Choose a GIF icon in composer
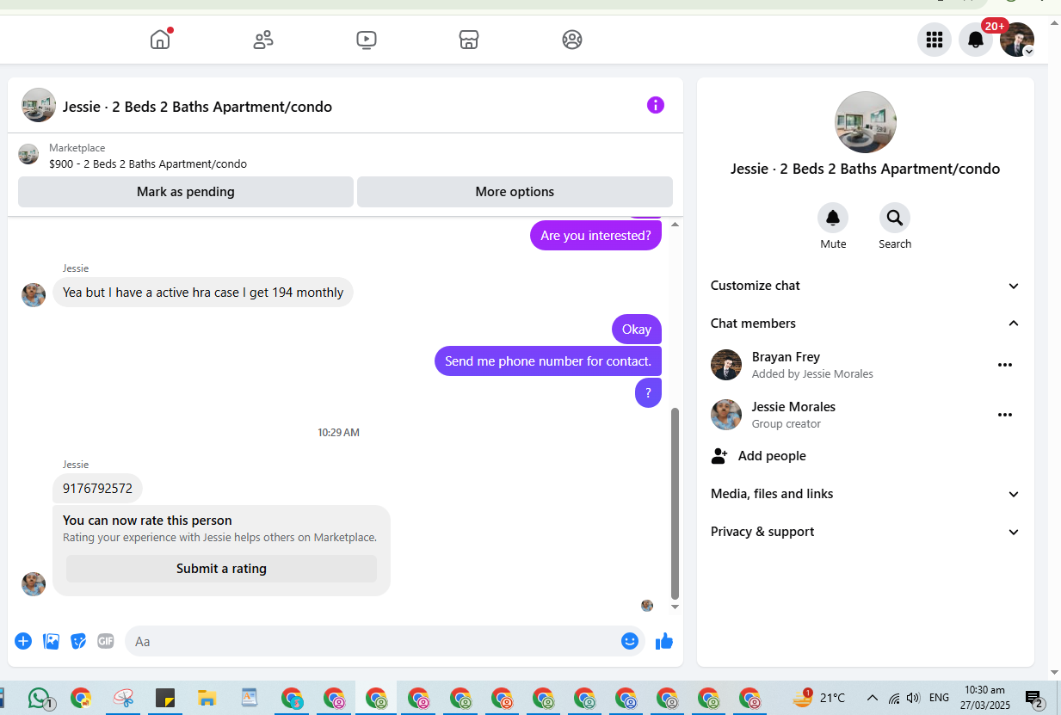The height and width of the screenshot is (715, 1061). pos(106,641)
